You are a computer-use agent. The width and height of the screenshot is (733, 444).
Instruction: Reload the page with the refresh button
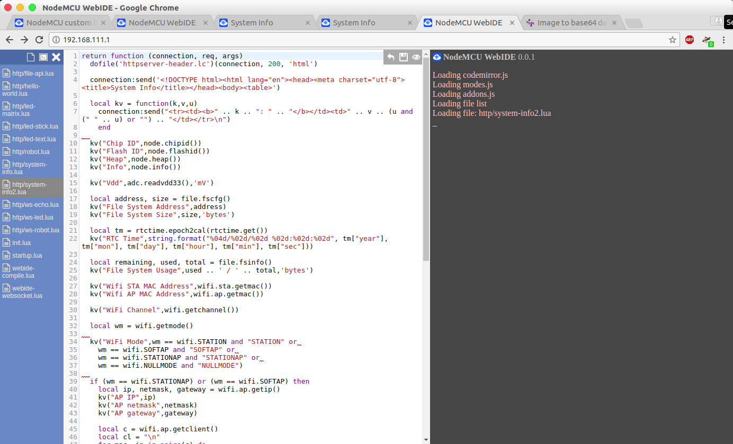pyautogui.click(x=39, y=40)
